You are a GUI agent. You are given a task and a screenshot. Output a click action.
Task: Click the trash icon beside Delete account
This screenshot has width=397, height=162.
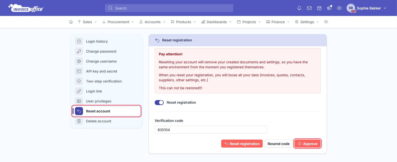[x=79, y=121]
